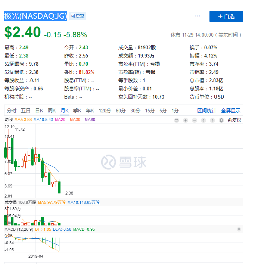Viewport: 258px width, 264px height.
Task: Switch to 季K quarterly candlestick tab
Action: point(77,111)
